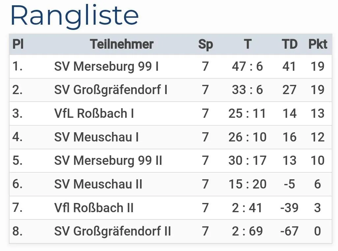Open Vfl Roßbach II entry
This screenshot has width=338, height=251.
click(x=94, y=208)
